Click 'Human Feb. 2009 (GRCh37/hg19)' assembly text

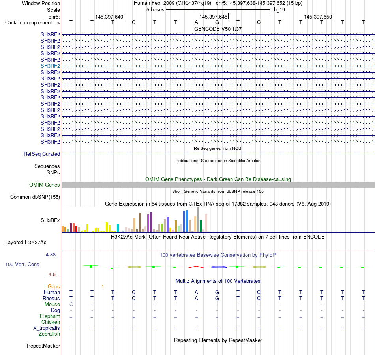(172, 3)
